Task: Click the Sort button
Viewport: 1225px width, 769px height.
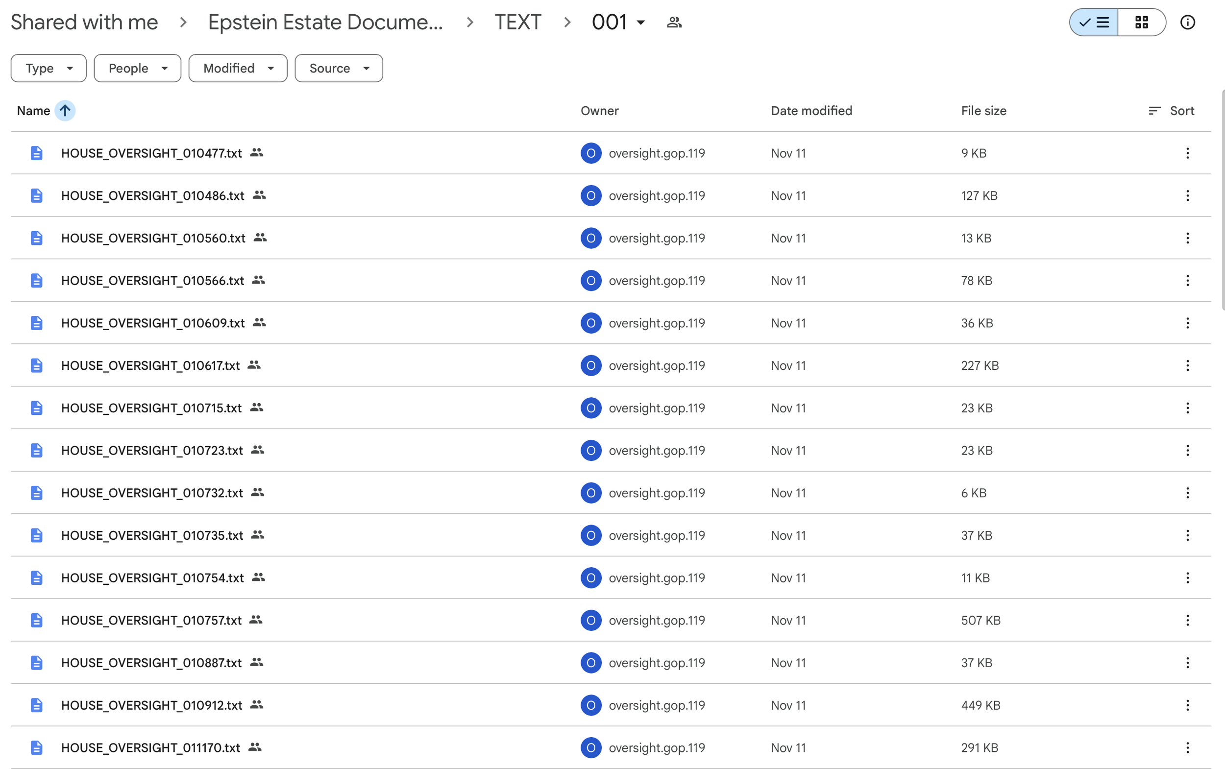Action: click(1172, 110)
